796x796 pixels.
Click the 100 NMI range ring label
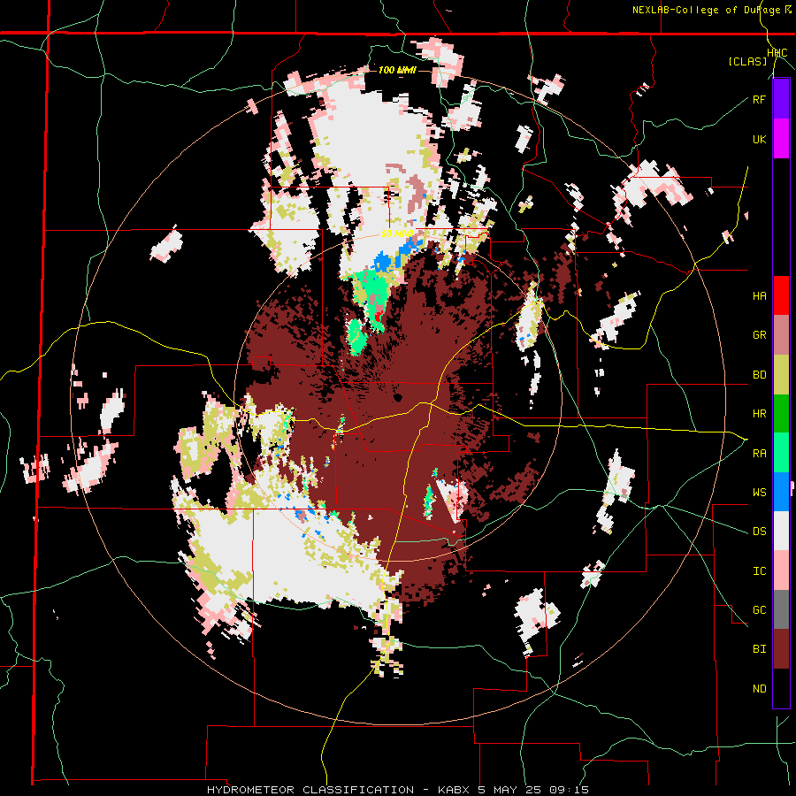point(397,70)
